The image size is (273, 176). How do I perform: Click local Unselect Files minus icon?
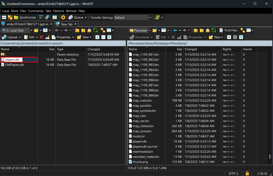(x=103, y=37)
